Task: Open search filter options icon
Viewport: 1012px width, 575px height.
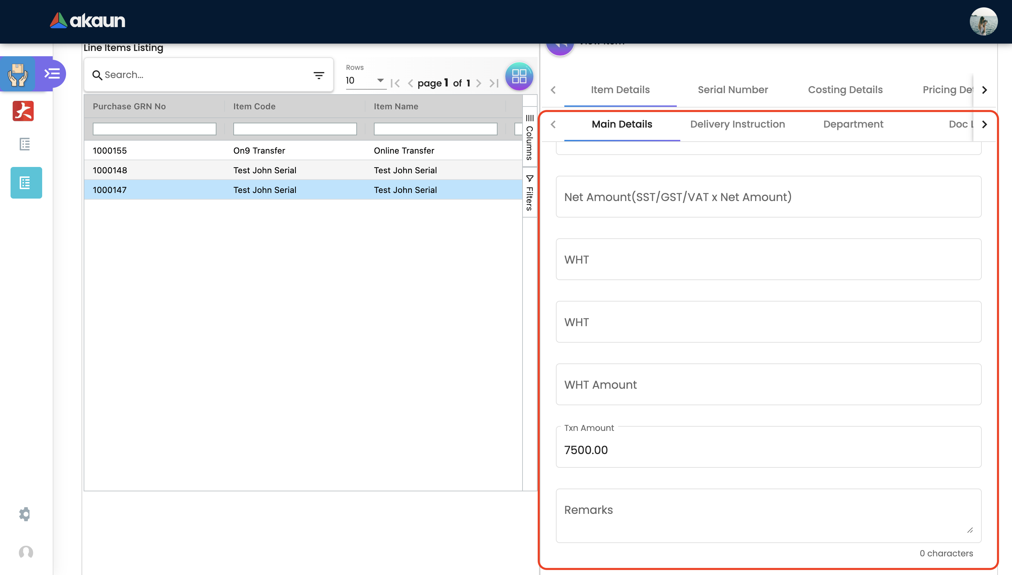Action: coord(318,75)
